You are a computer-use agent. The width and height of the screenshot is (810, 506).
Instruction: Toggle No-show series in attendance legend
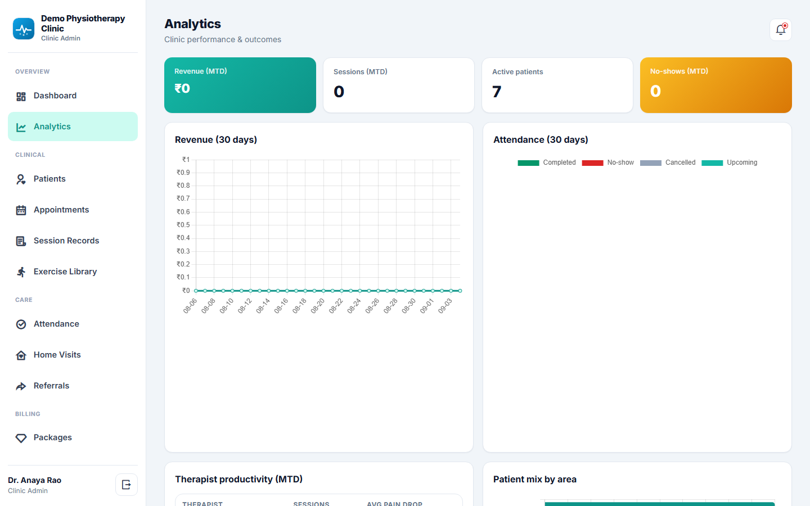(x=607, y=162)
